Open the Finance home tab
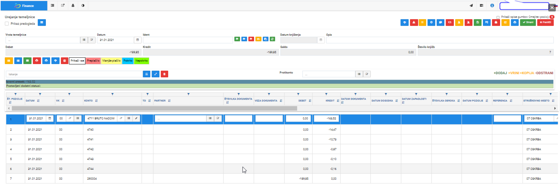Image resolution: width=560 pixels, height=185 pixels. coord(24,6)
